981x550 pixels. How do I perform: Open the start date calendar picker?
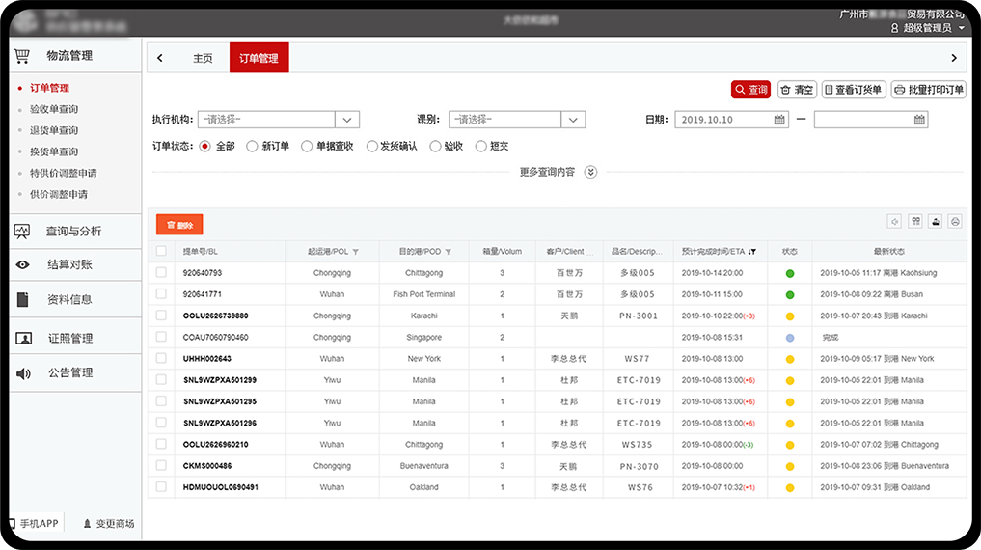779,120
